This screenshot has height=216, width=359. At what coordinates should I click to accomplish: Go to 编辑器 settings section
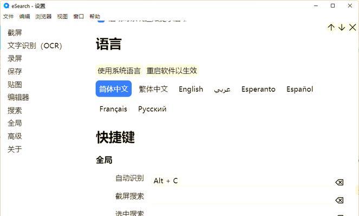click(x=18, y=97)
